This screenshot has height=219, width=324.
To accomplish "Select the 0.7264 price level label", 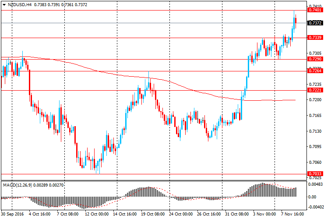I will pyautogui.click(x=315, y=71).
